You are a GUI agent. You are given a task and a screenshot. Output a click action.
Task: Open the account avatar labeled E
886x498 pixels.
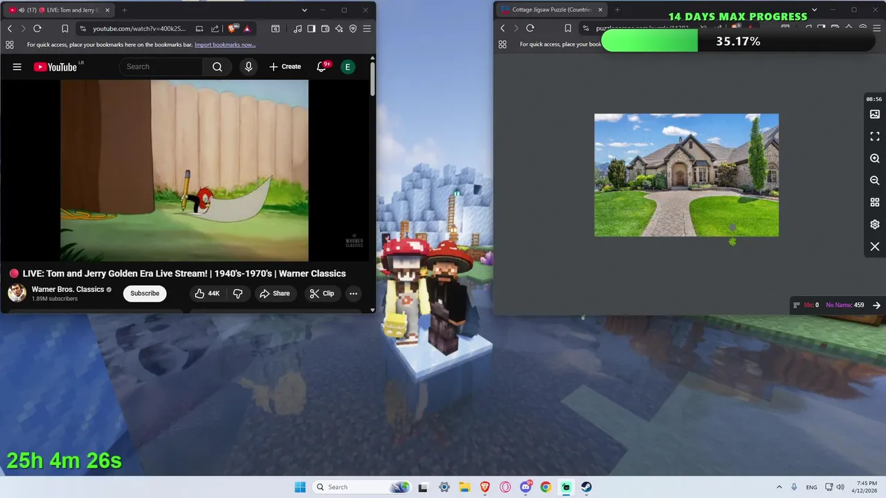(x=347, y=66)
